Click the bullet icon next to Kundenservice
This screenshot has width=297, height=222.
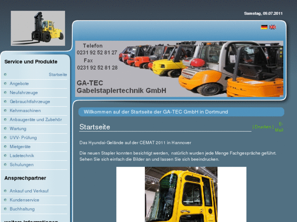pos(5,200)
